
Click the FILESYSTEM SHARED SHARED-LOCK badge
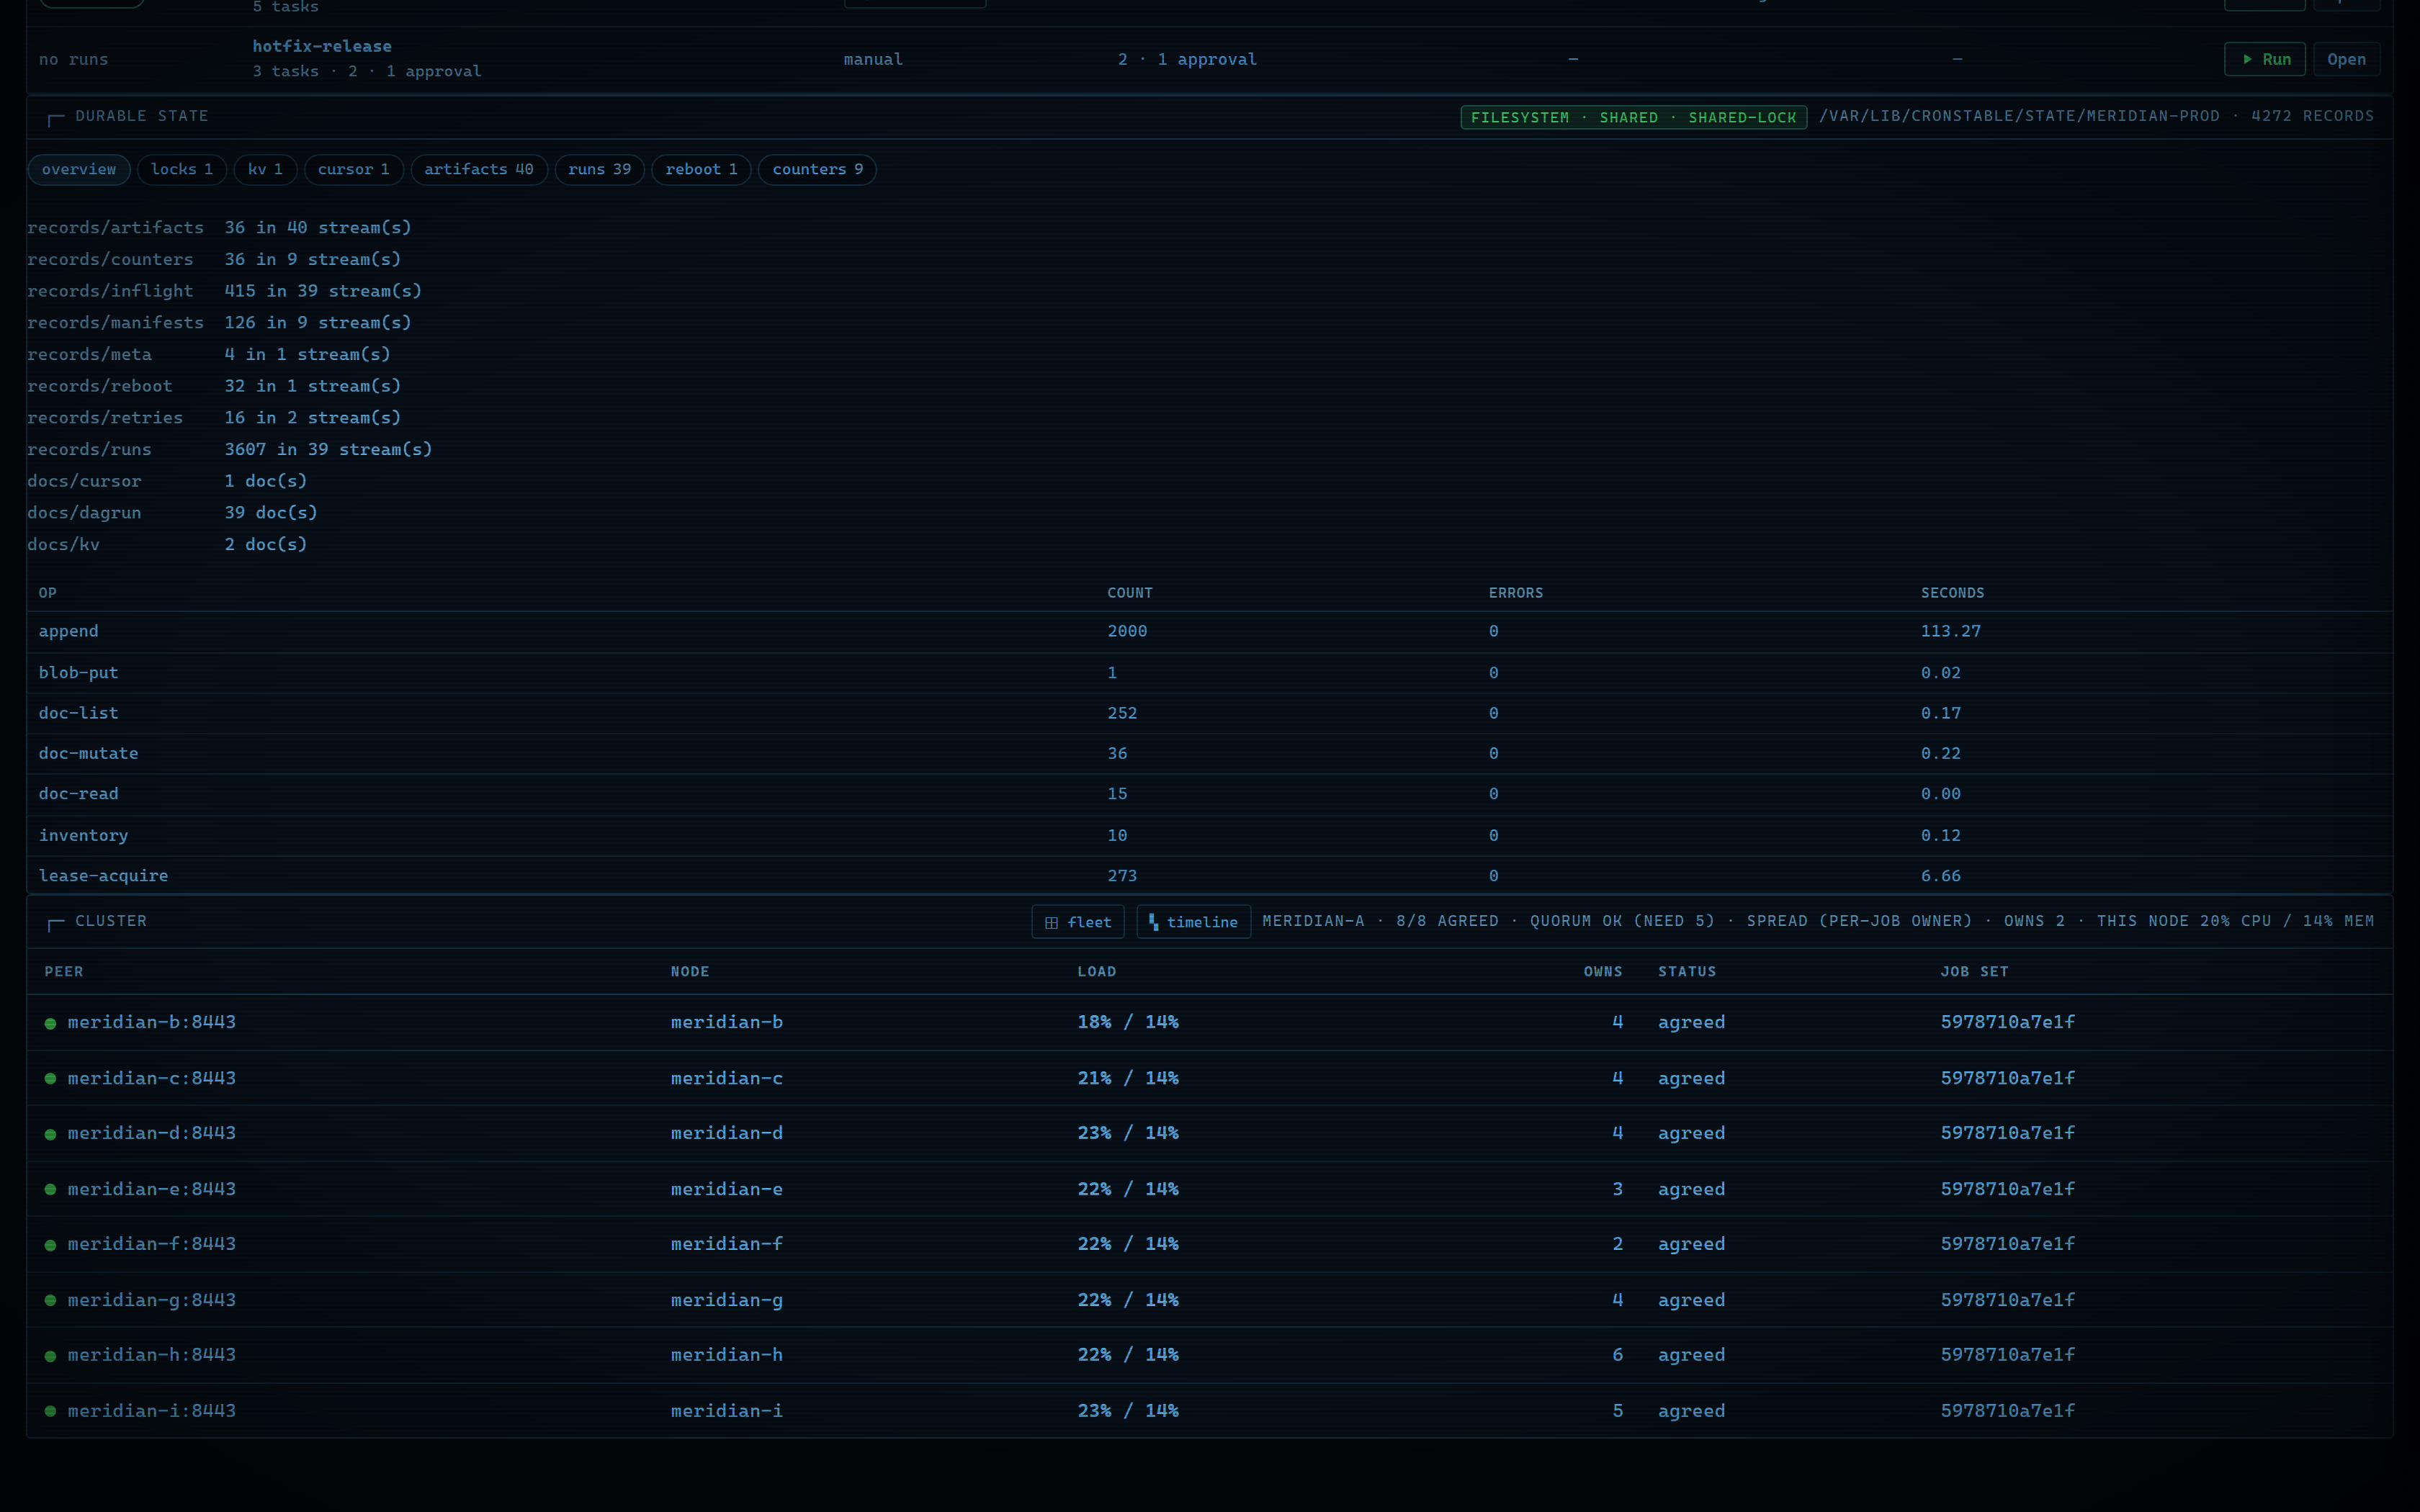tap(1633, 118)
